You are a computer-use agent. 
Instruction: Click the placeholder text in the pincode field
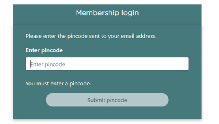click(x=48, y=64)
